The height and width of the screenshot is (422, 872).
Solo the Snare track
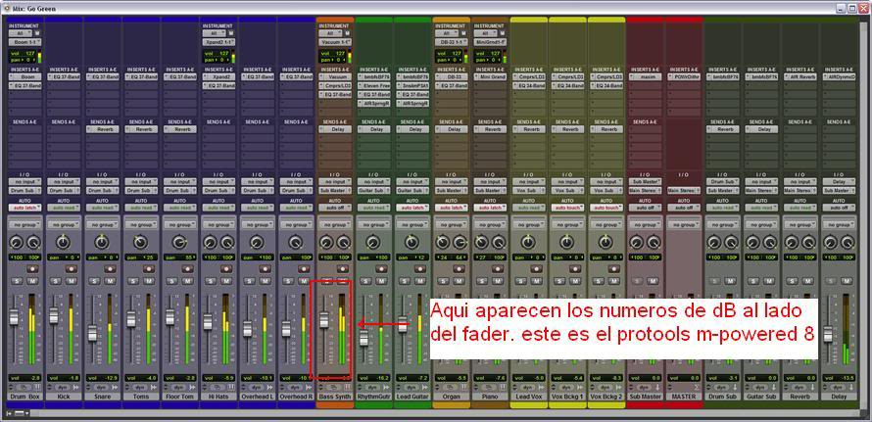click(x=93, y=281)
